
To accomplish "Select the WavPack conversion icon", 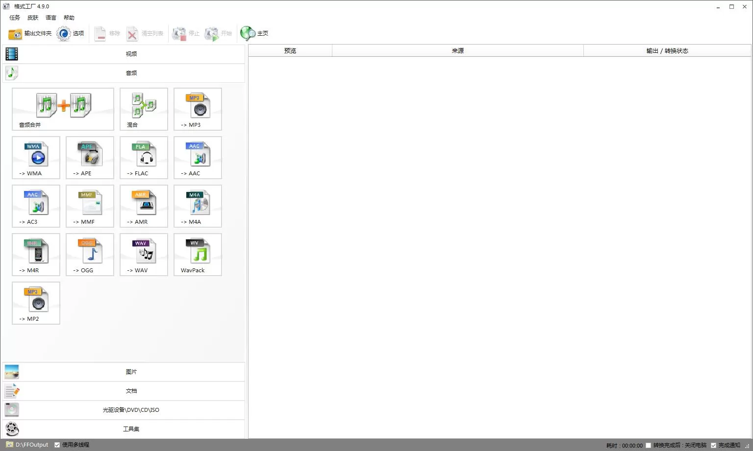I will (x=198, y=255).
